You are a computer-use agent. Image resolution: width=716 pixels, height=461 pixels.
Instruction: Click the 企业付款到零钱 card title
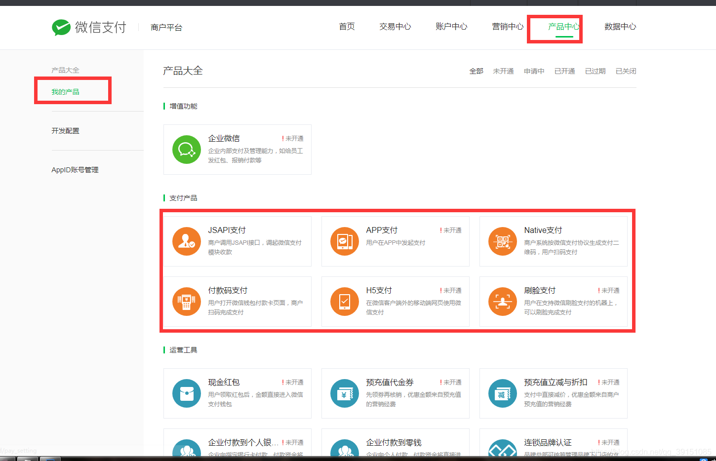pyautogui.click(x=394, y=442)
